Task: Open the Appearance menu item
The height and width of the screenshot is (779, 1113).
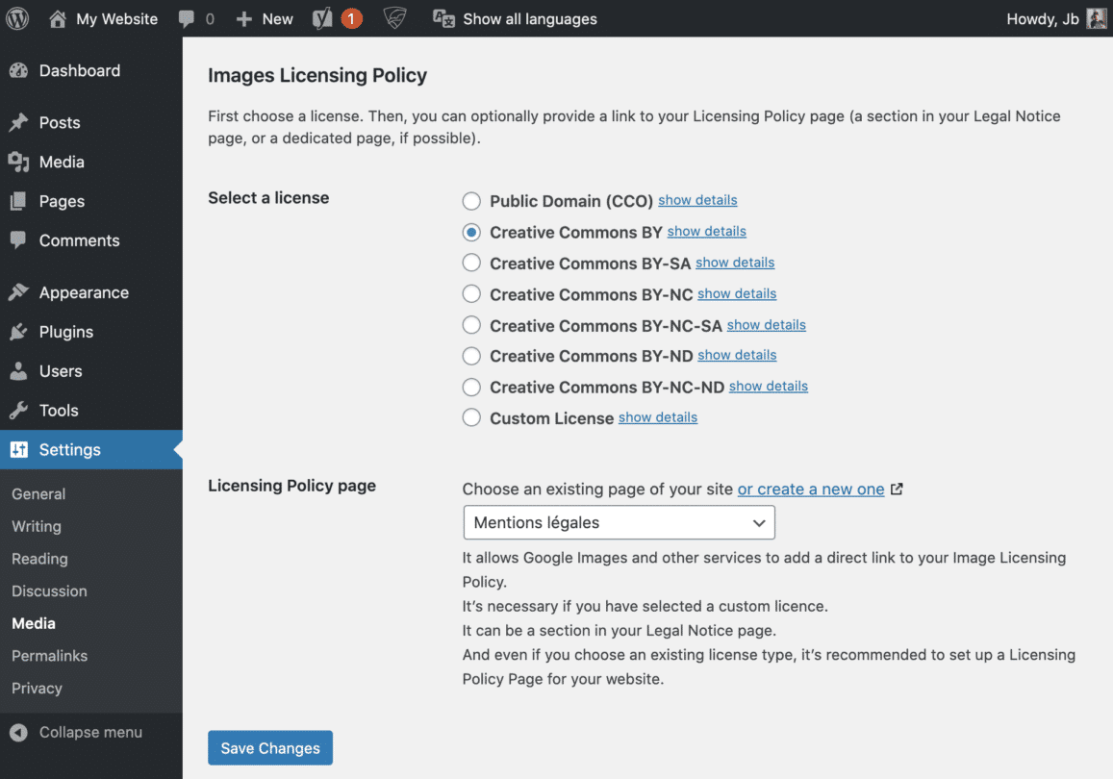Action: point(84,292)
